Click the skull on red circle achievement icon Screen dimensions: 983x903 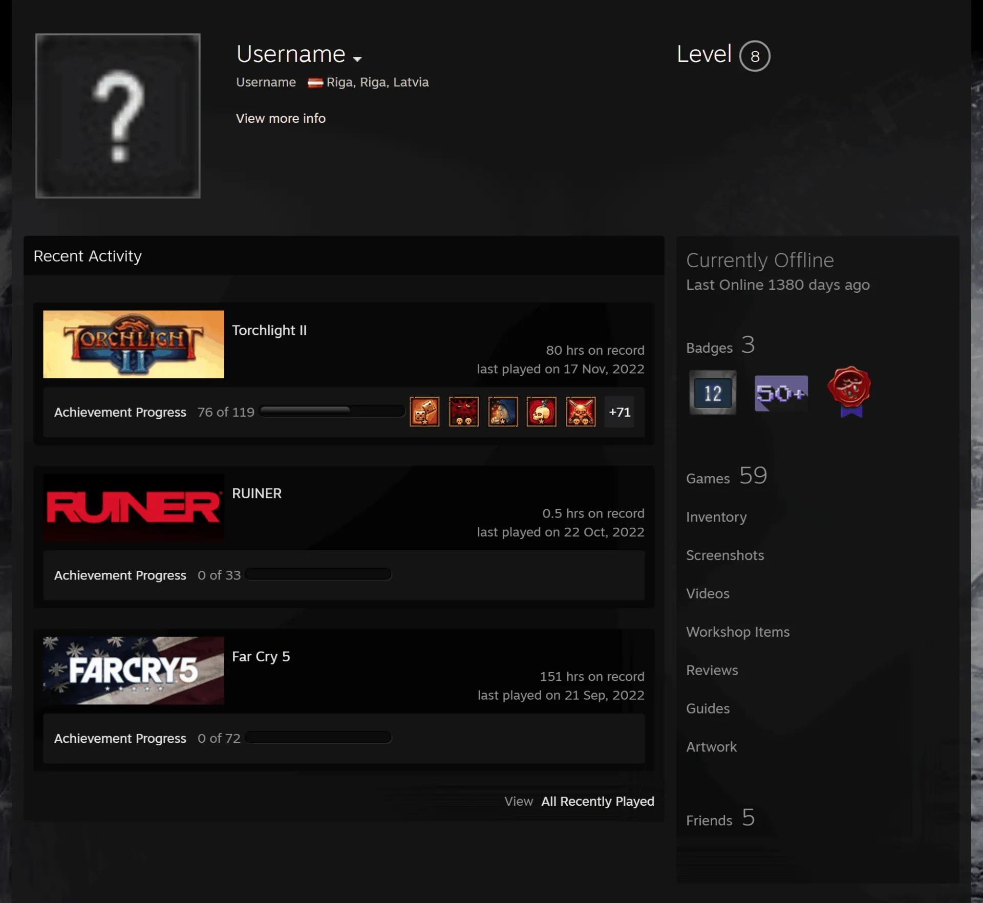click(542, 412)
